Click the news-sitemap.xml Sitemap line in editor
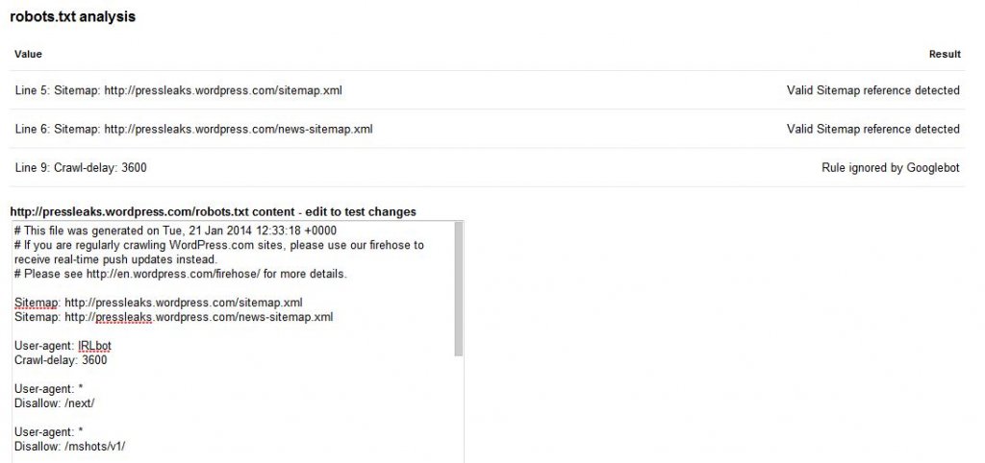Viewport: 985px width, 463px height. click(x=173, y=317)
